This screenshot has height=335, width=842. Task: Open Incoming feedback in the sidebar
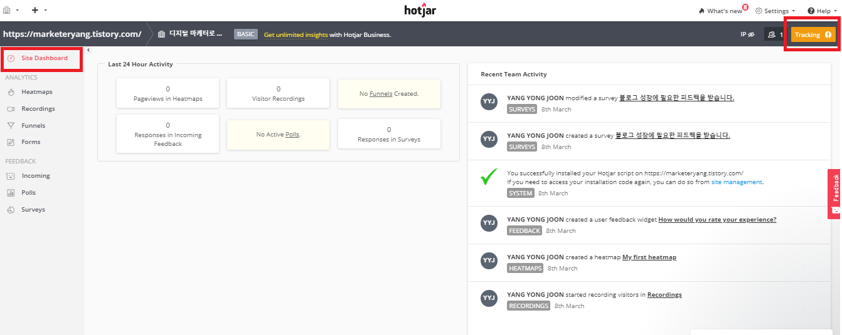(x=35, y=176)
